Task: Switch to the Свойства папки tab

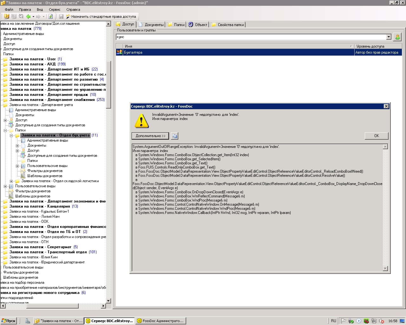Action: pyautogui.click(x=227, y=25)
